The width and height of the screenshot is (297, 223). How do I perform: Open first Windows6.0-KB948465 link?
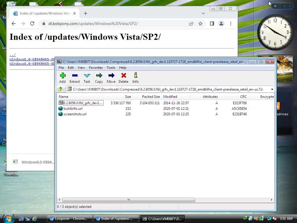(x=32, y=59)
